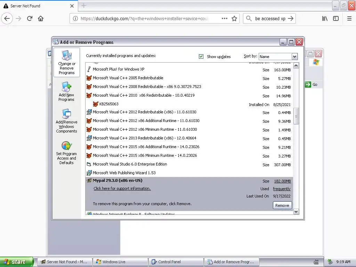The height and width of the screenshot is (267, 356).
Task: Switch to Server Not Found taskbar item
Action: pyautogui.click(x=65, y=262)
